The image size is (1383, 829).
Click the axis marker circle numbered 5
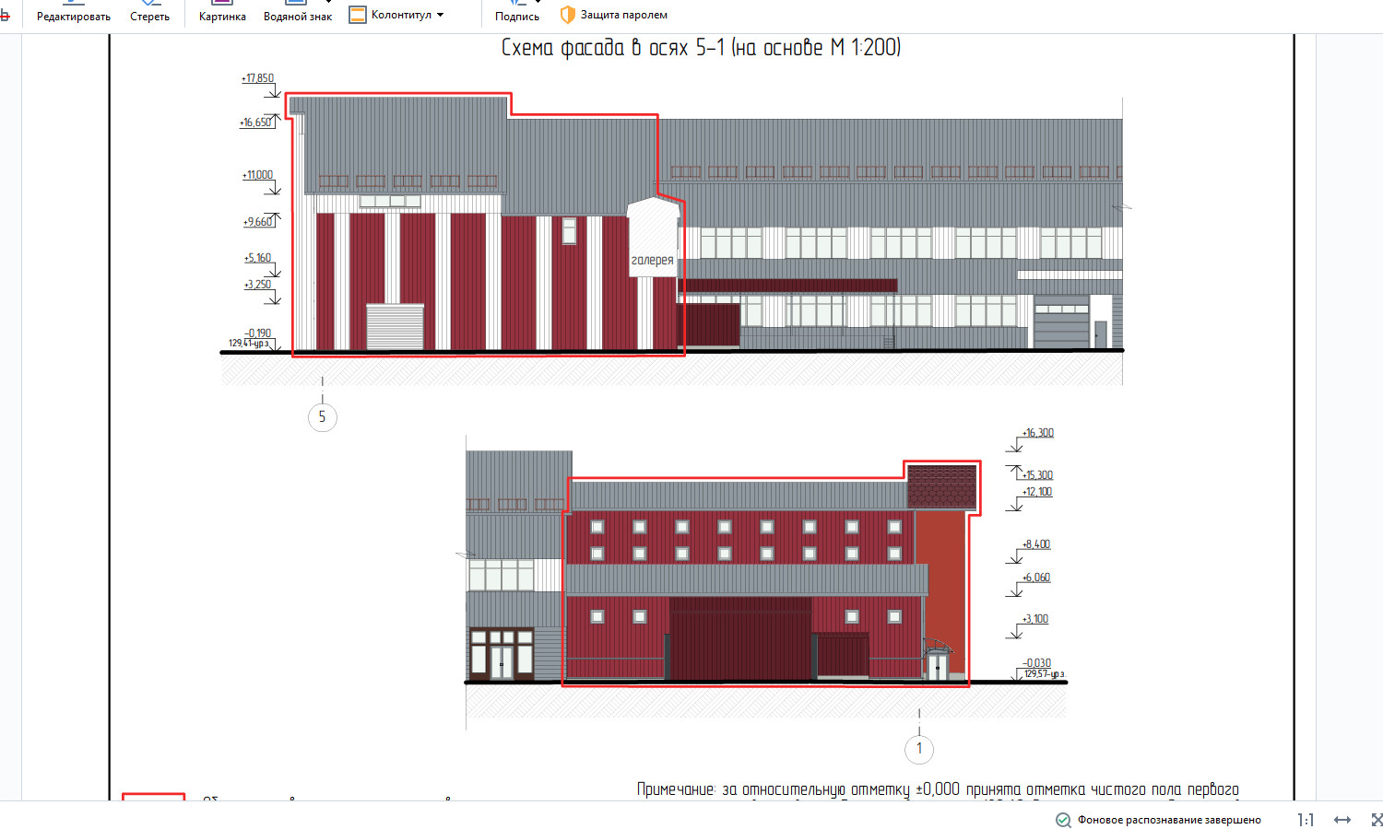[x=322, y=417]
